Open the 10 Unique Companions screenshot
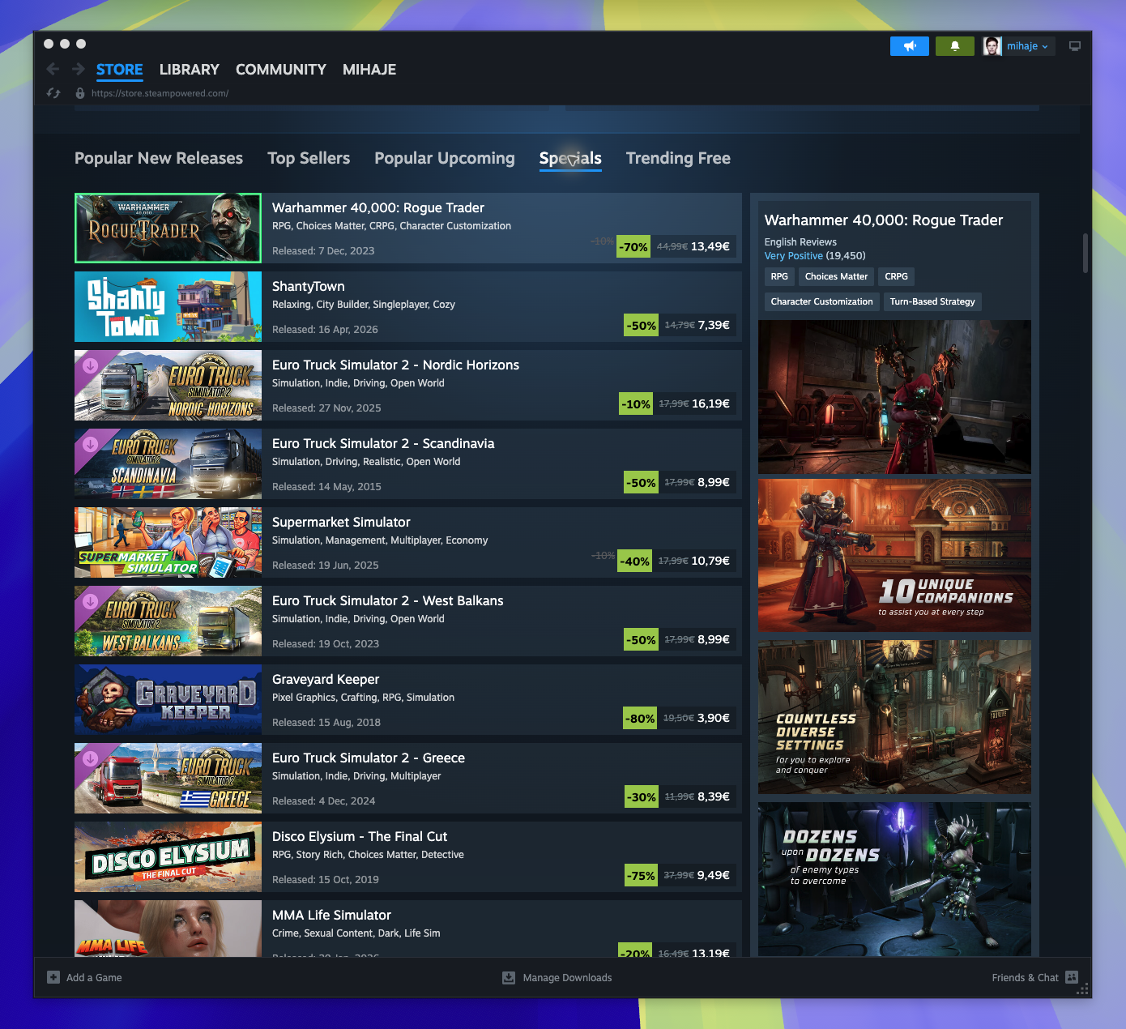Screen dimensions: 1126x1029 click(x=894, y=555)
